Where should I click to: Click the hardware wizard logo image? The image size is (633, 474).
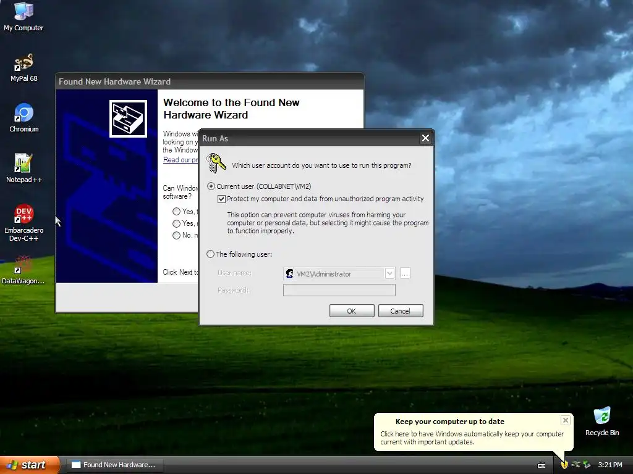128,119
